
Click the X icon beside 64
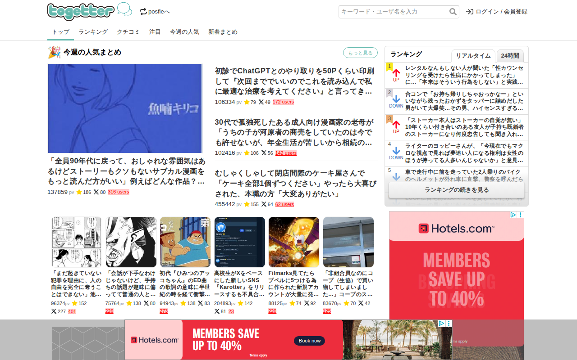(x=264, y=204)
